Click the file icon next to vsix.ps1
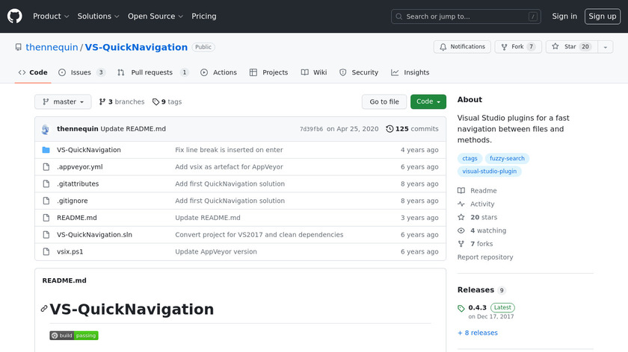628x352 pixels. [46, 252]
